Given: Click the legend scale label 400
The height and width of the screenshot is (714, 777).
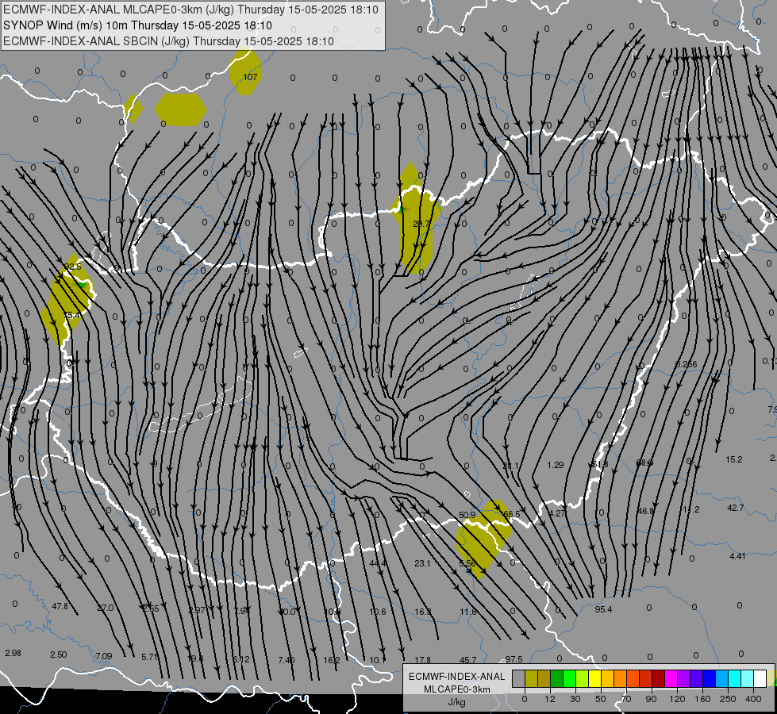Looking at the screenshot, I should coord(753,699).
